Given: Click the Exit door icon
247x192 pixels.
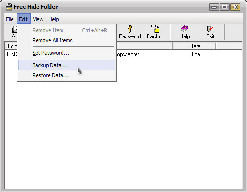Looking at the screenshot, I should click(210, 29).
